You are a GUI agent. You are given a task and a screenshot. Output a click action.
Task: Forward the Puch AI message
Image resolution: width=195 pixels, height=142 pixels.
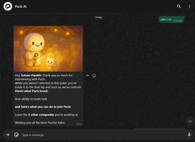pyautogui.click(x=87, y=76)
